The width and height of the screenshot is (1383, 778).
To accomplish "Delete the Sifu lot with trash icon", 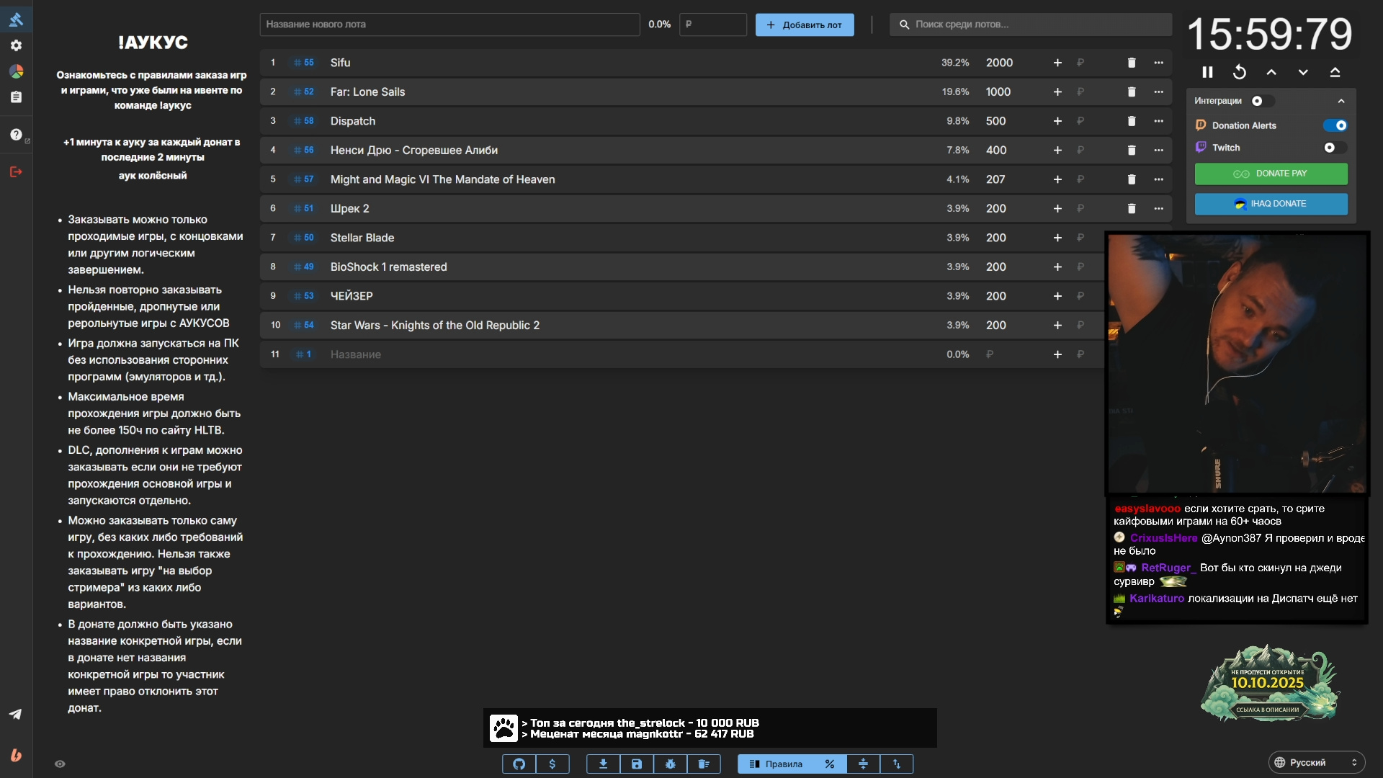I will [1131, 63].
